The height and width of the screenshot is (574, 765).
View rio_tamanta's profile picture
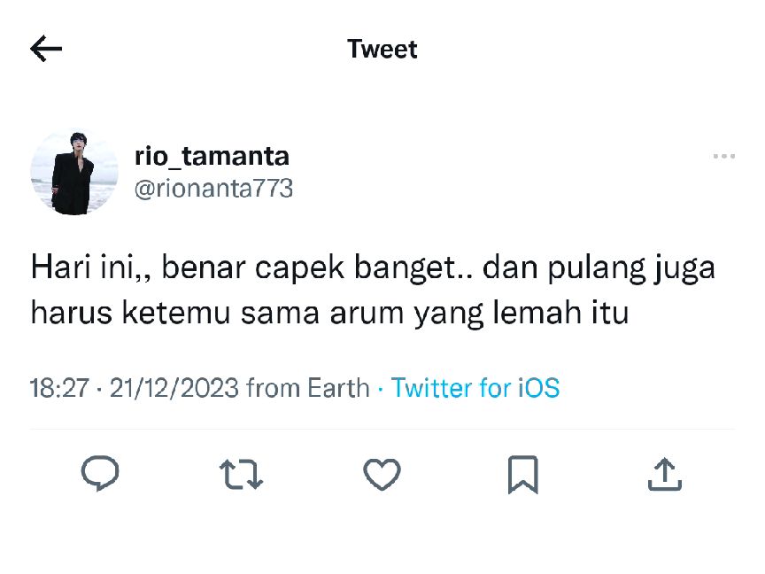74,173
